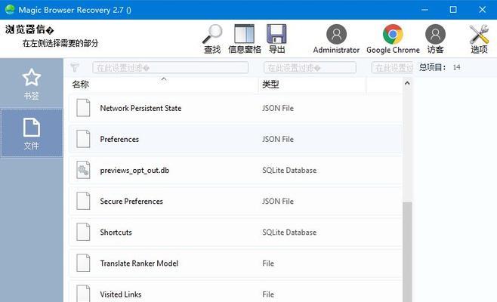The height and width of the screenshot is (302, 497).
Task: Open the bookmarks (书签) sidebar section
Action: point(32,84)
